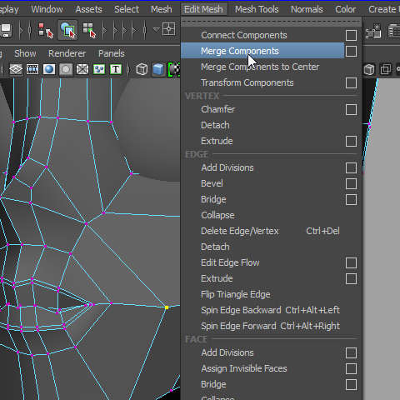
Task: Open the Color menu
Action: click(x=345, y=9)
